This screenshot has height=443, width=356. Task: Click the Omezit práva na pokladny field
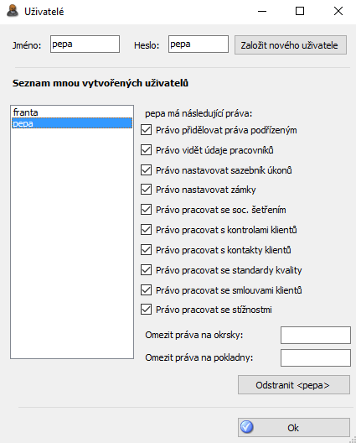tap(316, 357)
